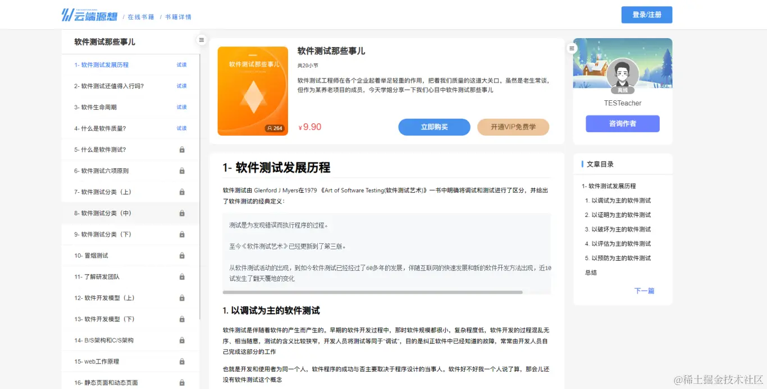Click the 云端源想 site logo
The width and height of the screenshot is (767, 389).
pyautogui.click(x=89, y=15)
